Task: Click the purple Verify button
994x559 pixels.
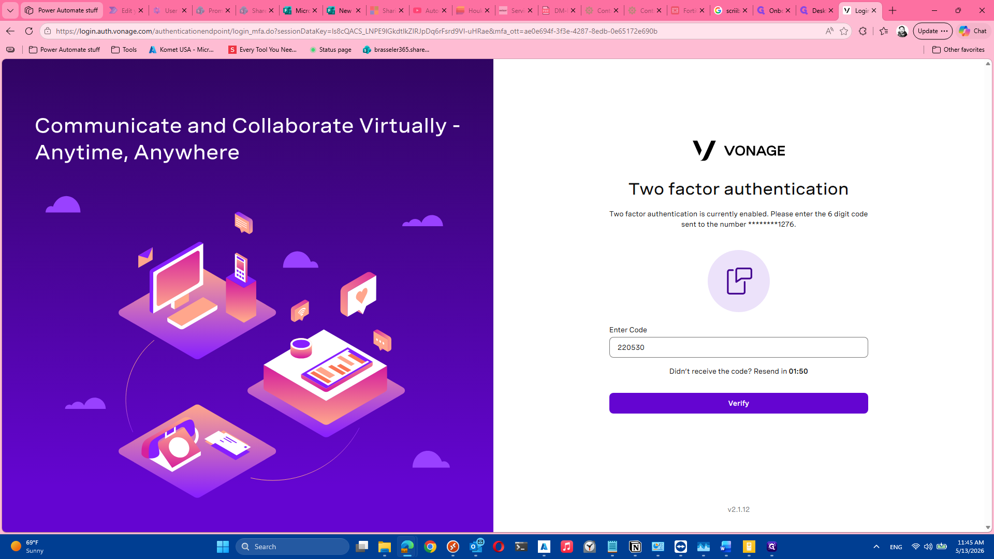Action: coord(738,403)
